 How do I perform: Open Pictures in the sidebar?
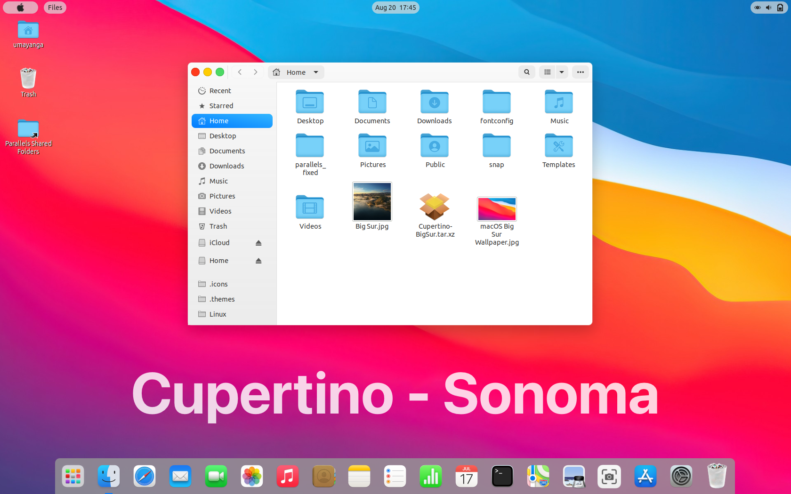click(232, 196)
